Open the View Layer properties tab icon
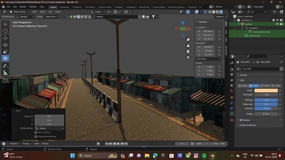The width and height of the screenshot is (285, 160). coord(232,80)
